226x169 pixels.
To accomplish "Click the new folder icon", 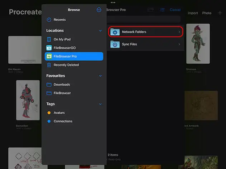I will click(x=150, y=10).
